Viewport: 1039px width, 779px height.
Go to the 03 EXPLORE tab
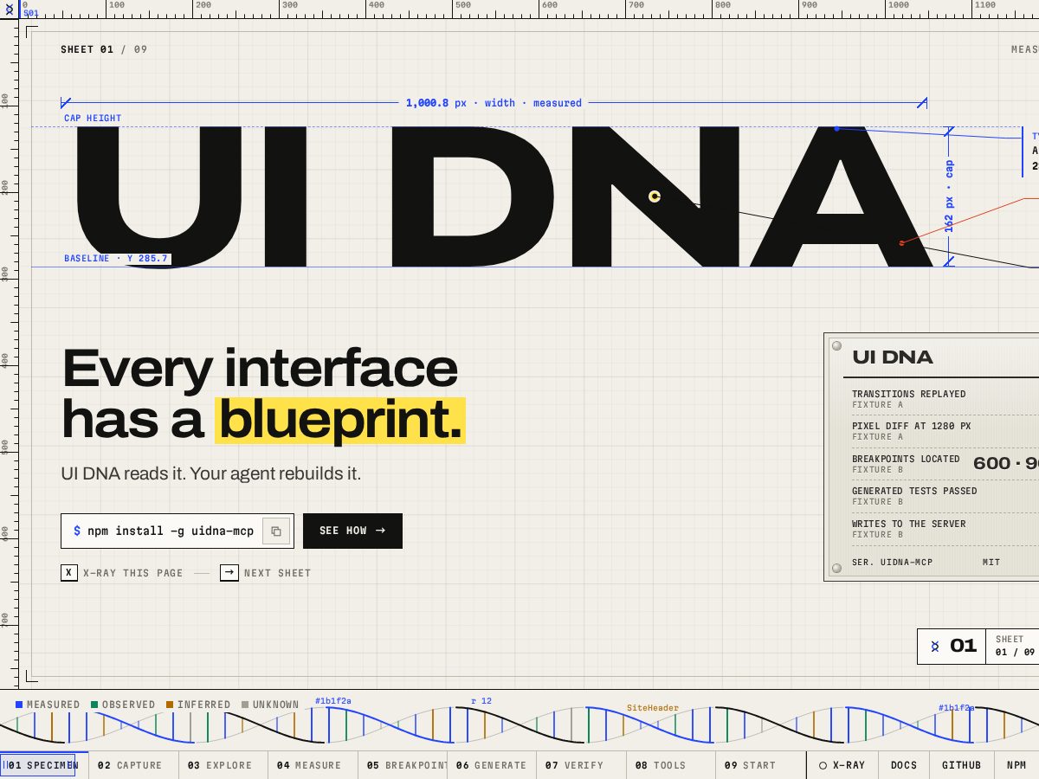pos(223,765)
